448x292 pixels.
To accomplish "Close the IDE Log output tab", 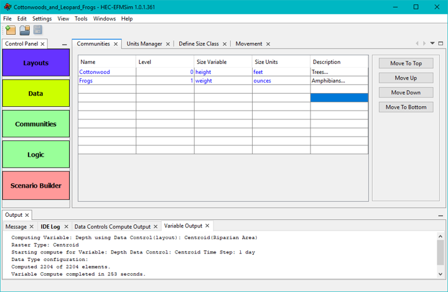I will tap(66, 227).
